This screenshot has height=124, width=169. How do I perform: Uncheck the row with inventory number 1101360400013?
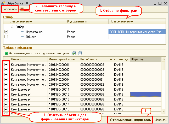pyautogui.click(x=6, y=99)
